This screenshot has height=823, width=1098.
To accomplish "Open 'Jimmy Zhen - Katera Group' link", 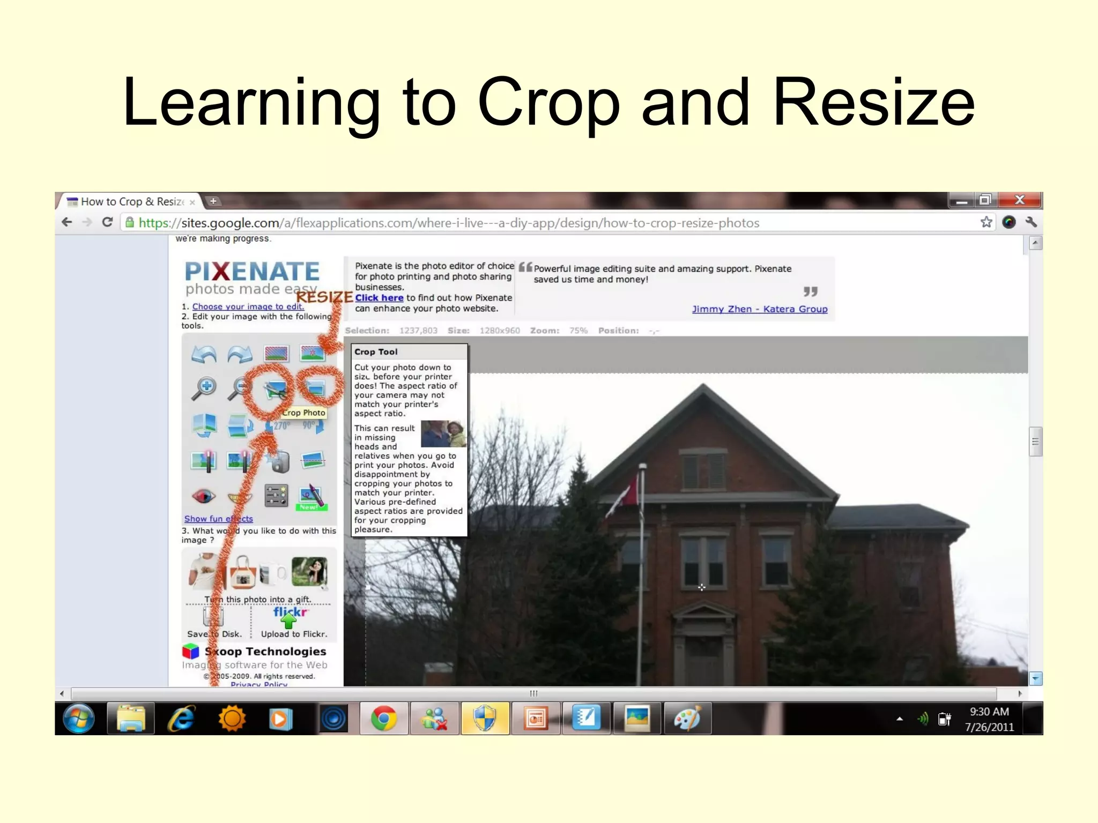I will 760,309.
